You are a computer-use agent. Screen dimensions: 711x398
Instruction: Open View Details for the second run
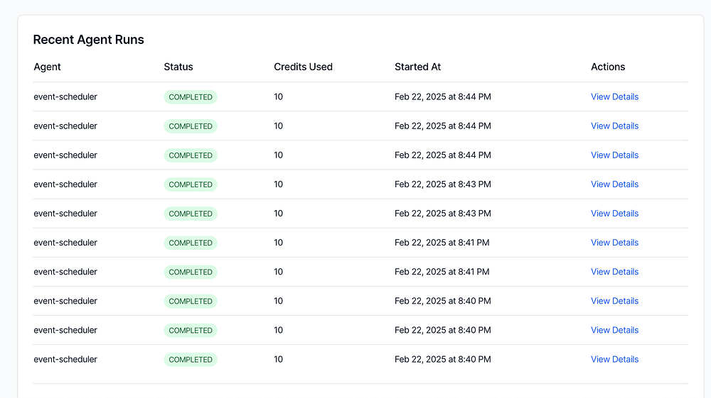(x=614, y=126)
